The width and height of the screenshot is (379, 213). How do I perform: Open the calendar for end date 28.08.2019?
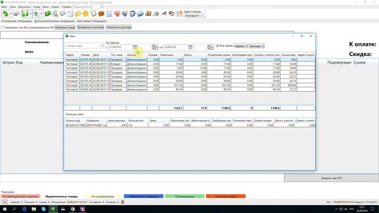(190, 47)
